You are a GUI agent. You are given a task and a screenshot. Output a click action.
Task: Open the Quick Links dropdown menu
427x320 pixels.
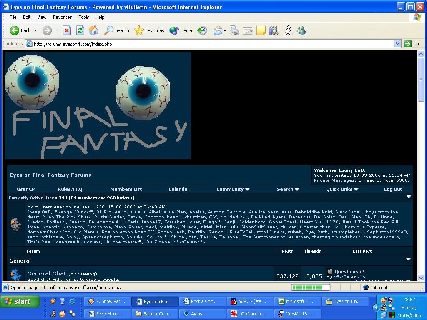(342, 189)
